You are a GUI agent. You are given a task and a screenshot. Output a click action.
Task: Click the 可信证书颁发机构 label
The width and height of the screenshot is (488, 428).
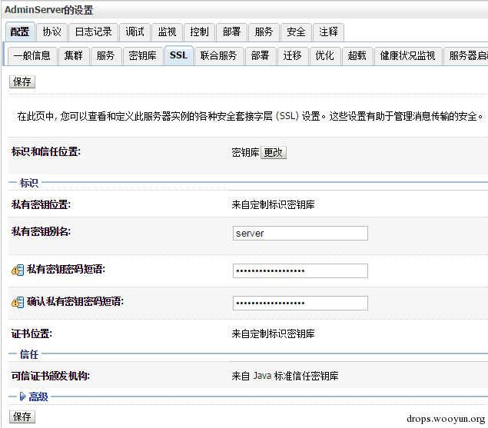[51, 376]
